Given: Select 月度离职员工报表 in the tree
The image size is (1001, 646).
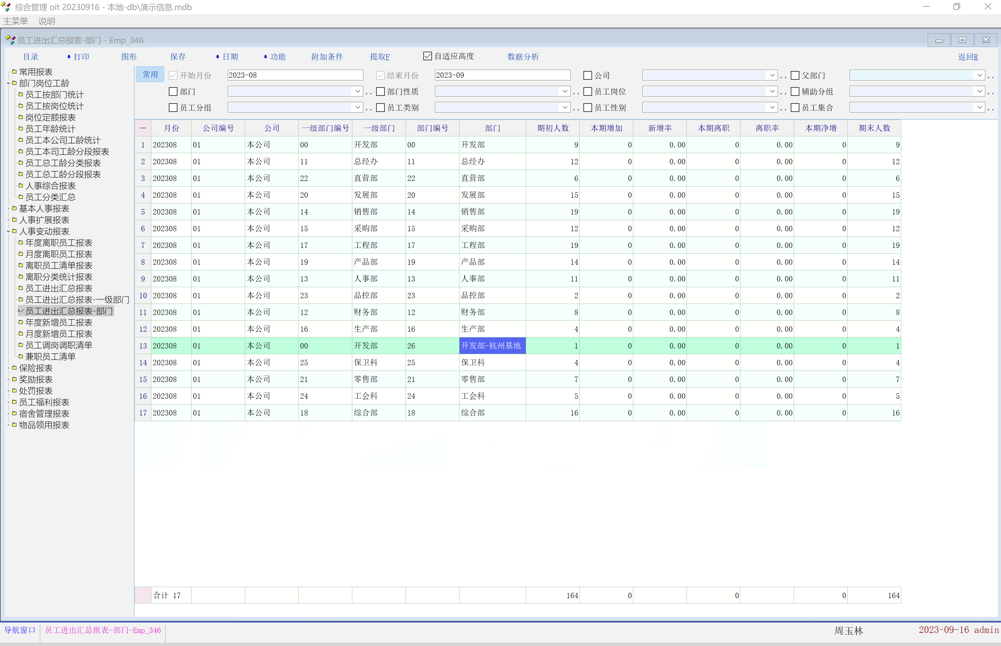Looking at the screenshot, I should click(x=59, y=254).
